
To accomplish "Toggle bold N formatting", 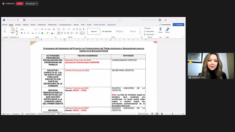I will pos(21,33).
